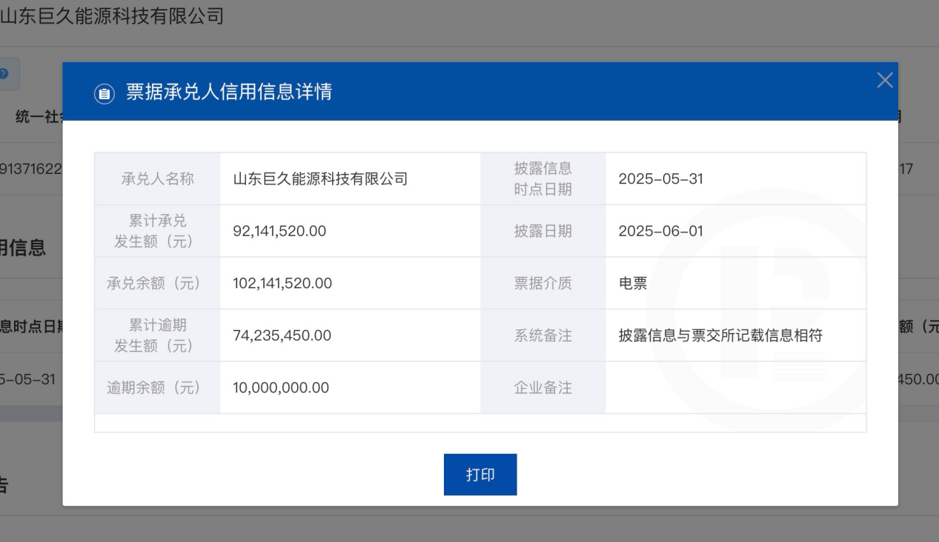Close the 票据承兑人信用信息详情 dialog
The image size is (939, 542).
(884, 81)
